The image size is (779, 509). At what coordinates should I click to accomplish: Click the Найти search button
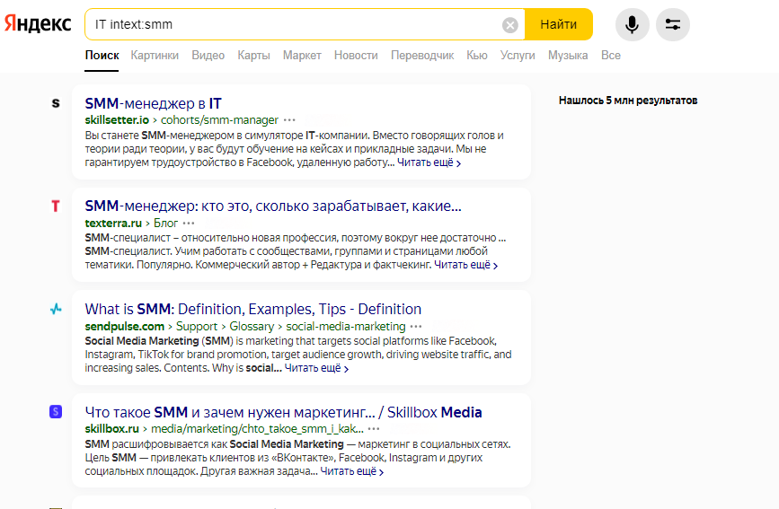(x=558, y=24)
